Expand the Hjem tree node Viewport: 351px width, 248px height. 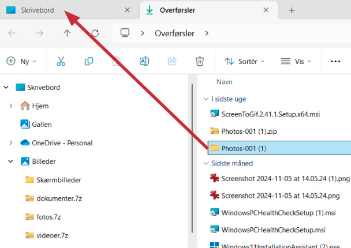10,106
